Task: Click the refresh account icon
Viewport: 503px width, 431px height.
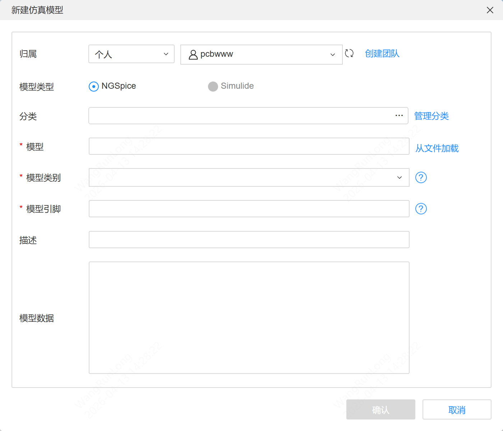Action: pos(349,53)
